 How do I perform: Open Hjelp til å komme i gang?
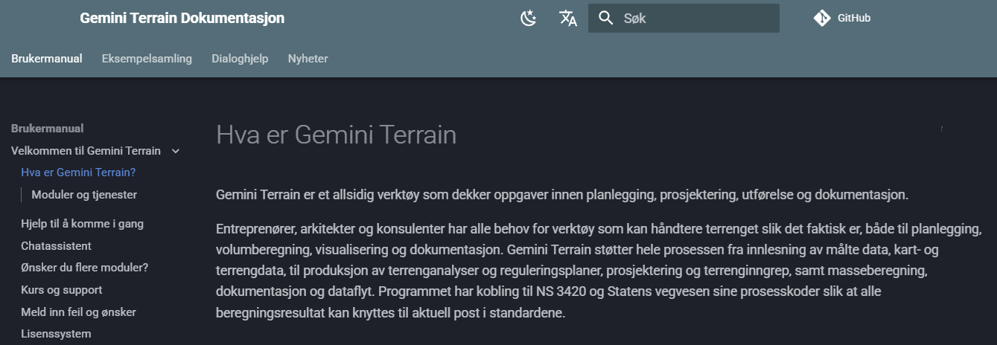click(x=82, y=223)
